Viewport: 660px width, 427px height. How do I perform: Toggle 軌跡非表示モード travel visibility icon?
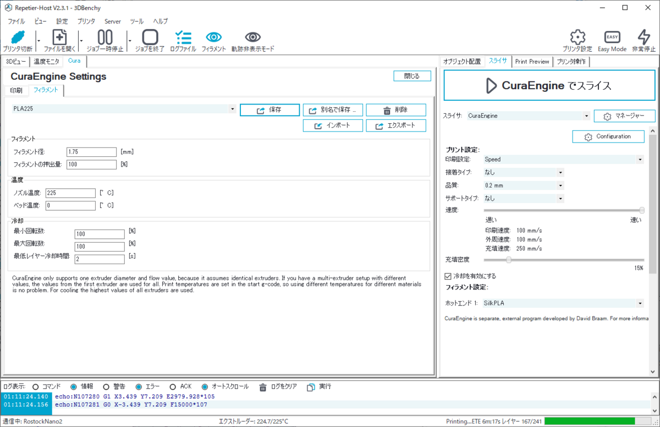pyautogui.click(x=252, y=37)
